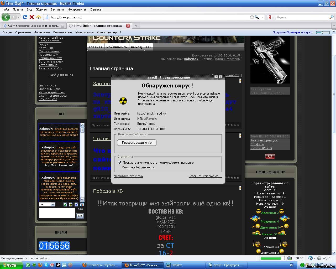Stop loading with the red X icon
The width and height of the screenshot is (336, 269).
pyautogui.click(x=32, y=17)
